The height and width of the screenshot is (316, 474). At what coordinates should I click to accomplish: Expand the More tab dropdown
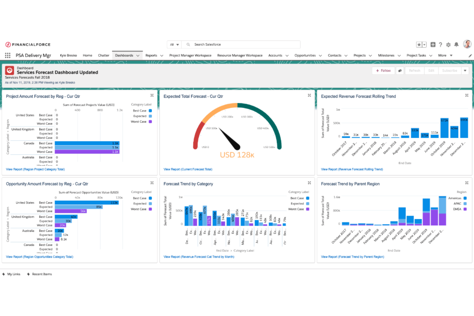(450, 55)
